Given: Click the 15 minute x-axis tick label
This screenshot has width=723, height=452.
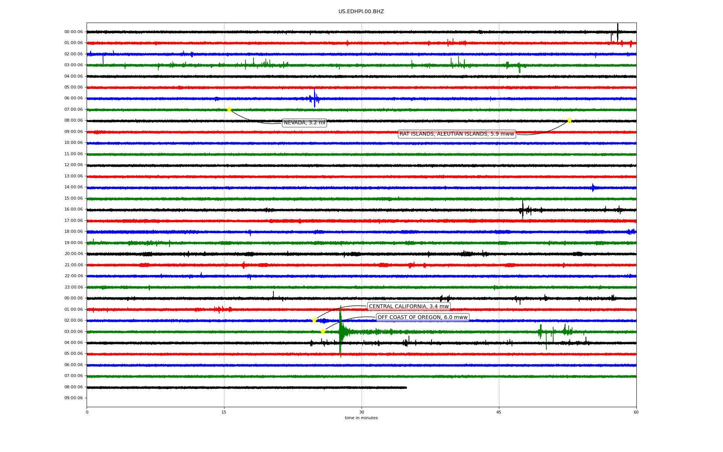Looking at the screenshot, I should point(224,412).
